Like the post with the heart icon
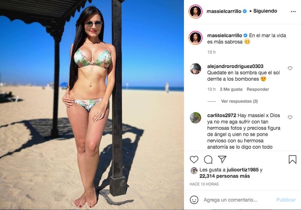Viewport: 301px width, 210px height. 194,159
